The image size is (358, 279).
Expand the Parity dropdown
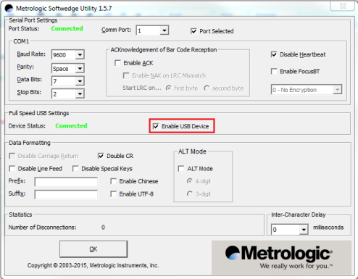pos(80,69)
